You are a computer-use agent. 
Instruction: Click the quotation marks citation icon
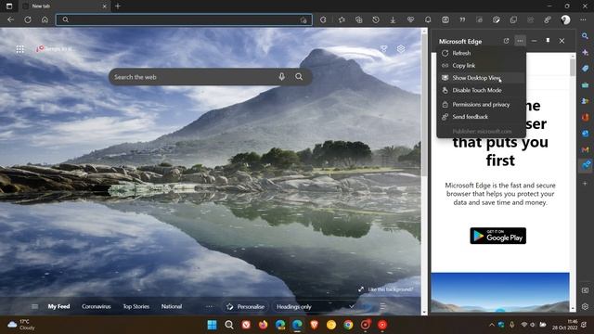(x=462, y=19)
